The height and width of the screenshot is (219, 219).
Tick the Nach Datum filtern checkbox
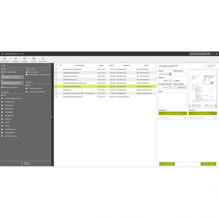2,72
